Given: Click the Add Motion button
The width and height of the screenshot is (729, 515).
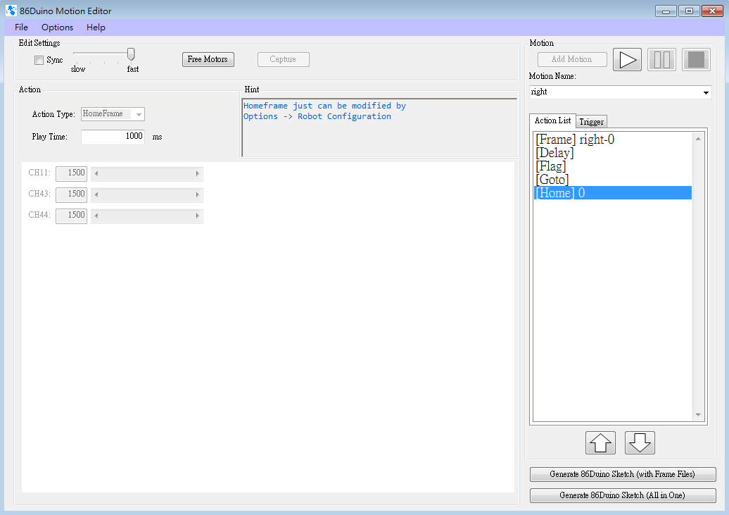Looking at the screenshot, I should [x=572, y=60].
